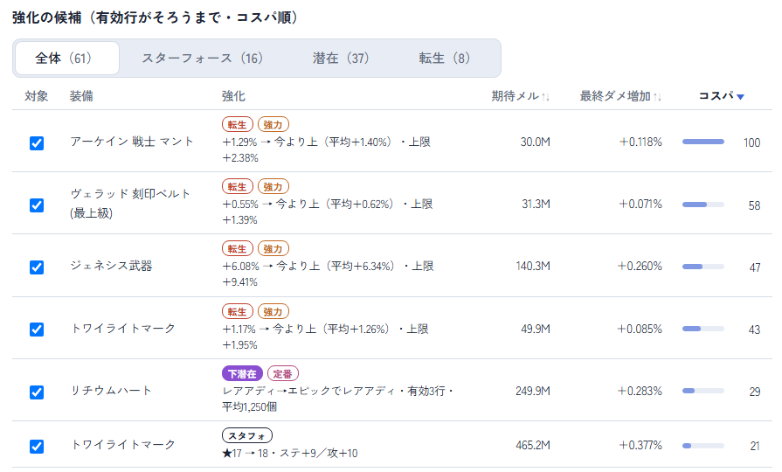
Task: Click 下潜在 tag in リチウムハート row
Action: [242, 374]
